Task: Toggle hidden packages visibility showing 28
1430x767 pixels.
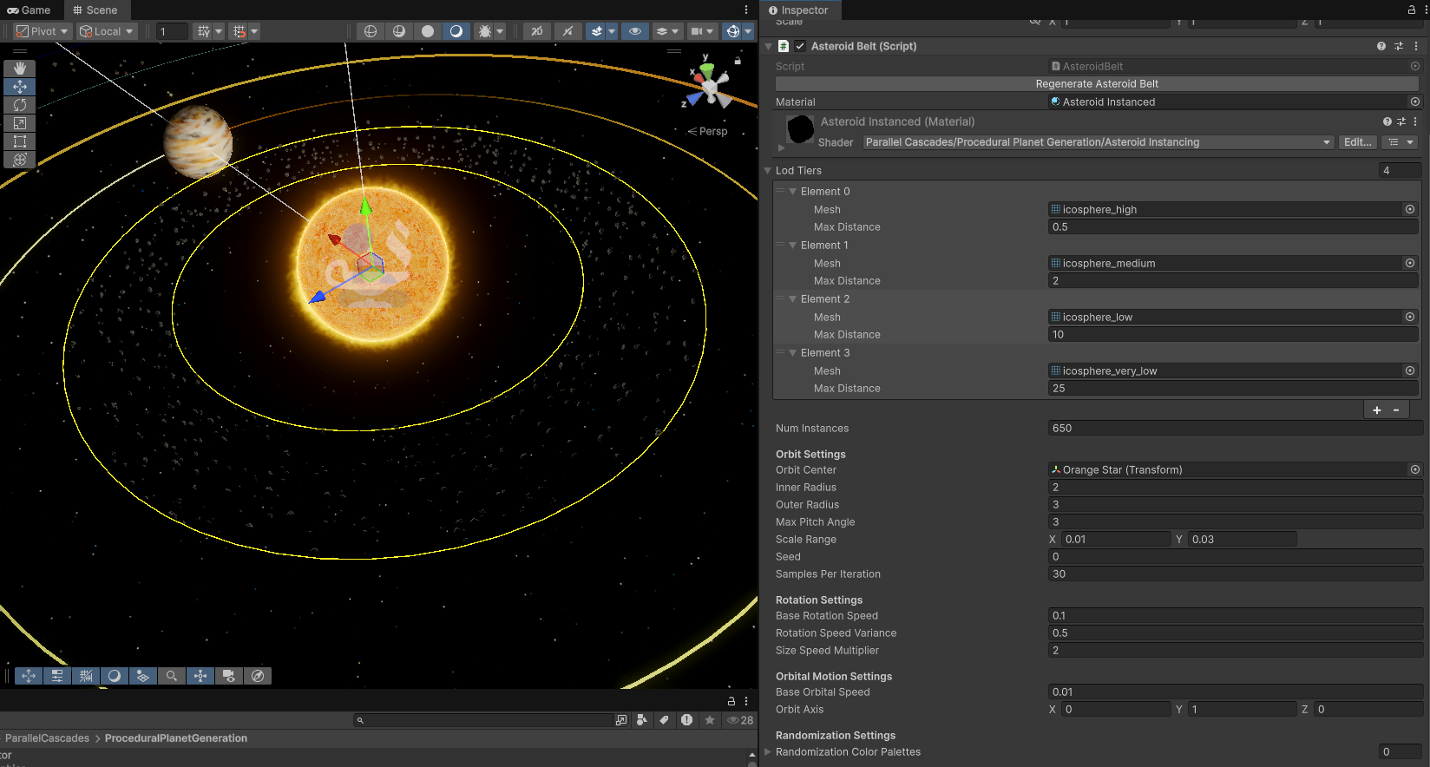Action: click(x=740, y=720)
